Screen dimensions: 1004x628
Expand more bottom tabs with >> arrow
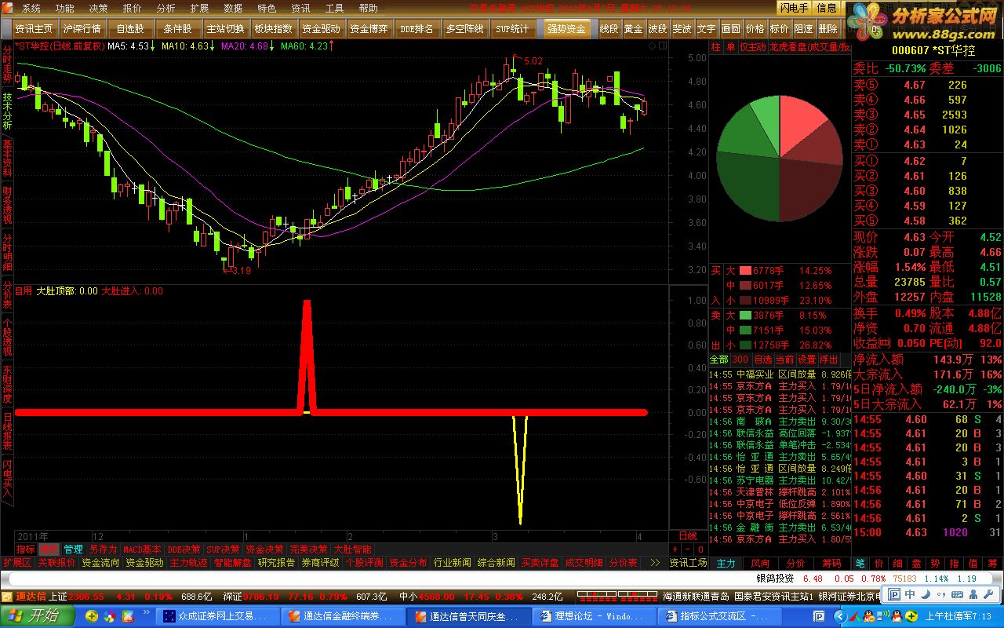pos(656,563)
